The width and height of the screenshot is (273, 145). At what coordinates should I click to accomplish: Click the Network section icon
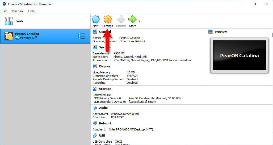pyautogui.click(x=95, y=123)
